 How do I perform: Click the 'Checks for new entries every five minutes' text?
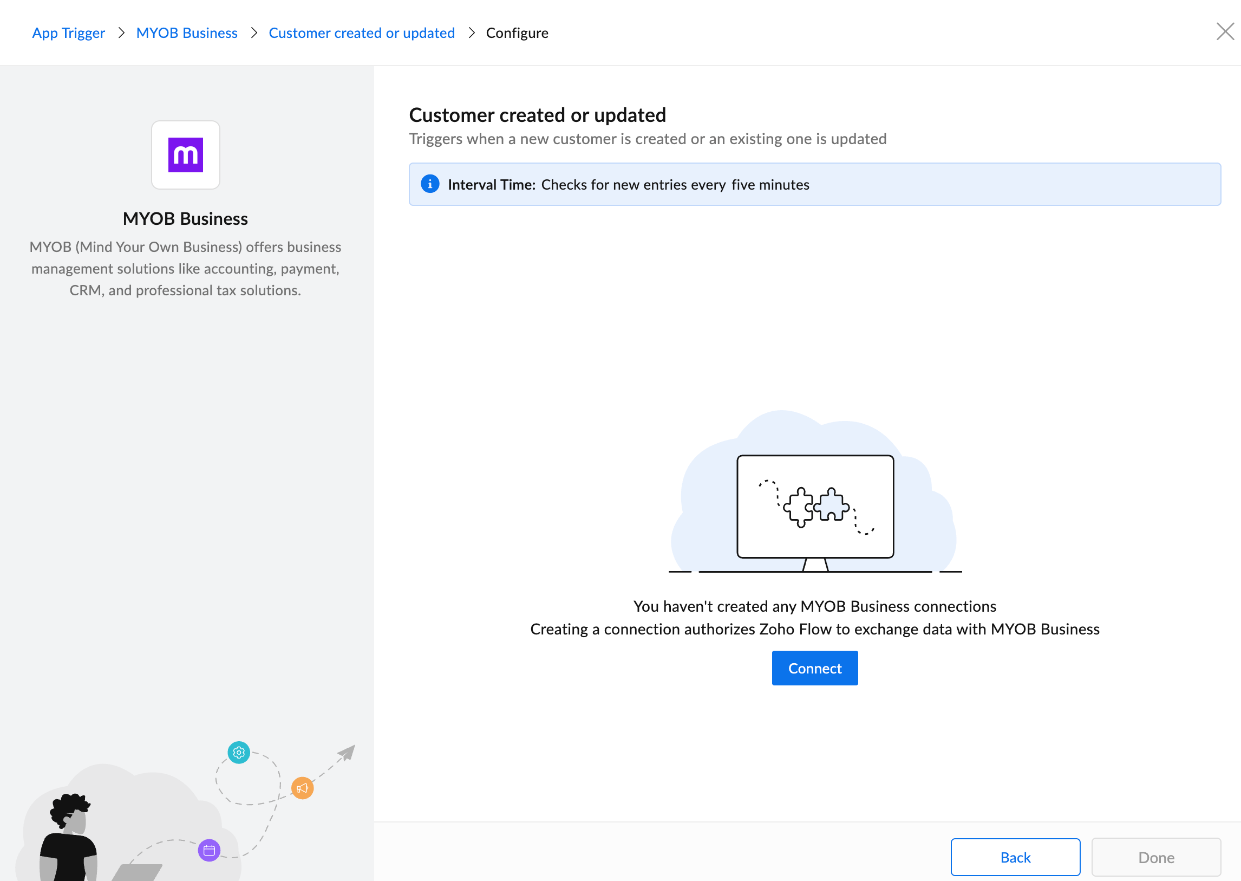point(675,185)
